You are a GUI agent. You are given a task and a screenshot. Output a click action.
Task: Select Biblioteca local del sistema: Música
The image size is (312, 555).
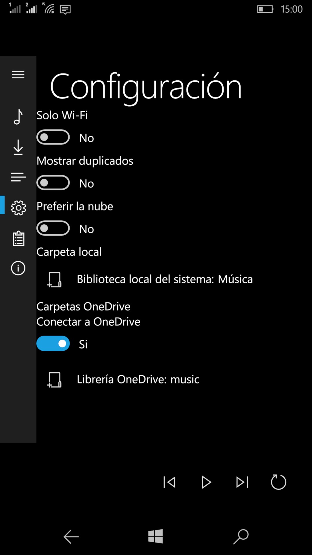point(165,279)
